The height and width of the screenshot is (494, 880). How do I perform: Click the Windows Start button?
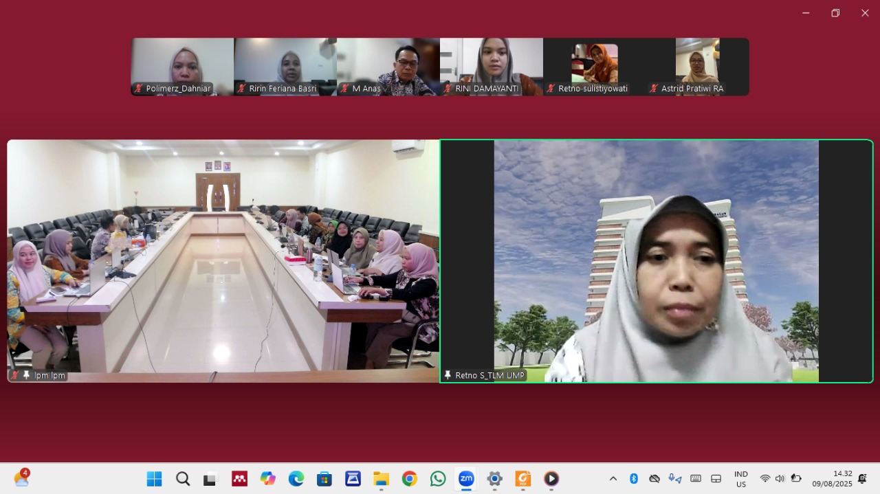coord(154,479)
